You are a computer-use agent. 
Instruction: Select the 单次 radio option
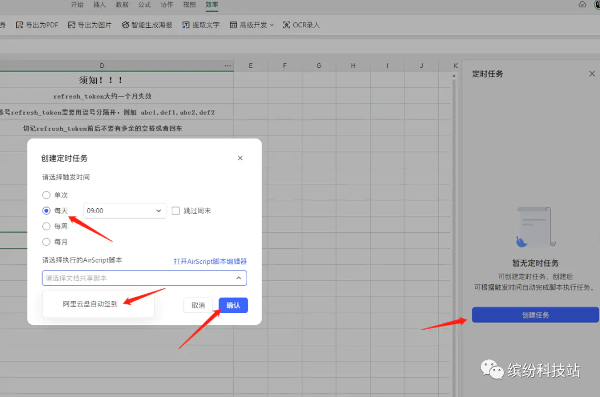pyautogui.click(x=47, y=195)
